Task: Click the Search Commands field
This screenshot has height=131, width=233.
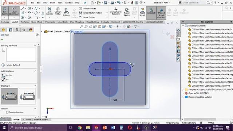Action: coord(194,3)
